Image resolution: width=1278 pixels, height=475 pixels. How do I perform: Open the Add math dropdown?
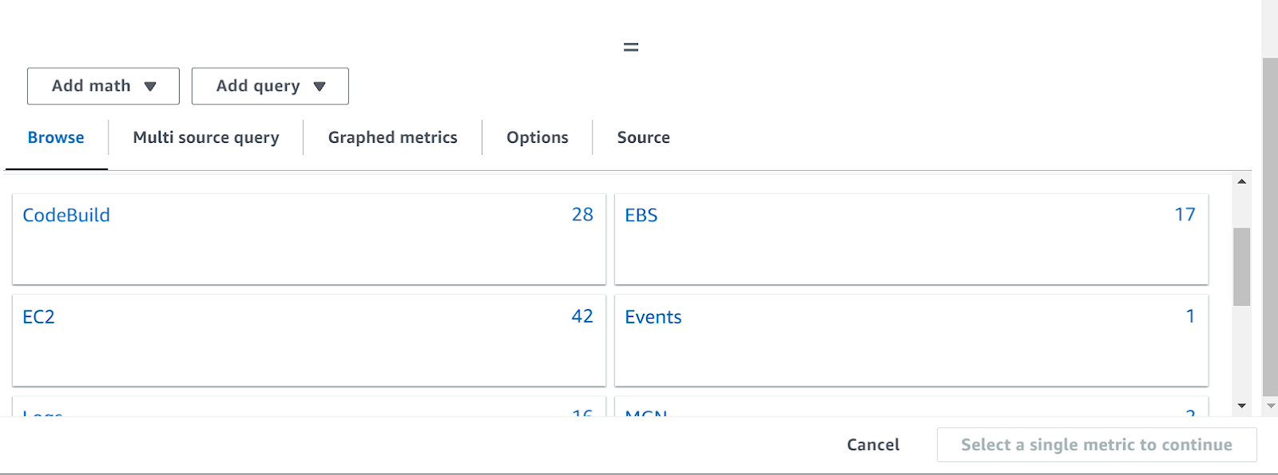point(103,86)
